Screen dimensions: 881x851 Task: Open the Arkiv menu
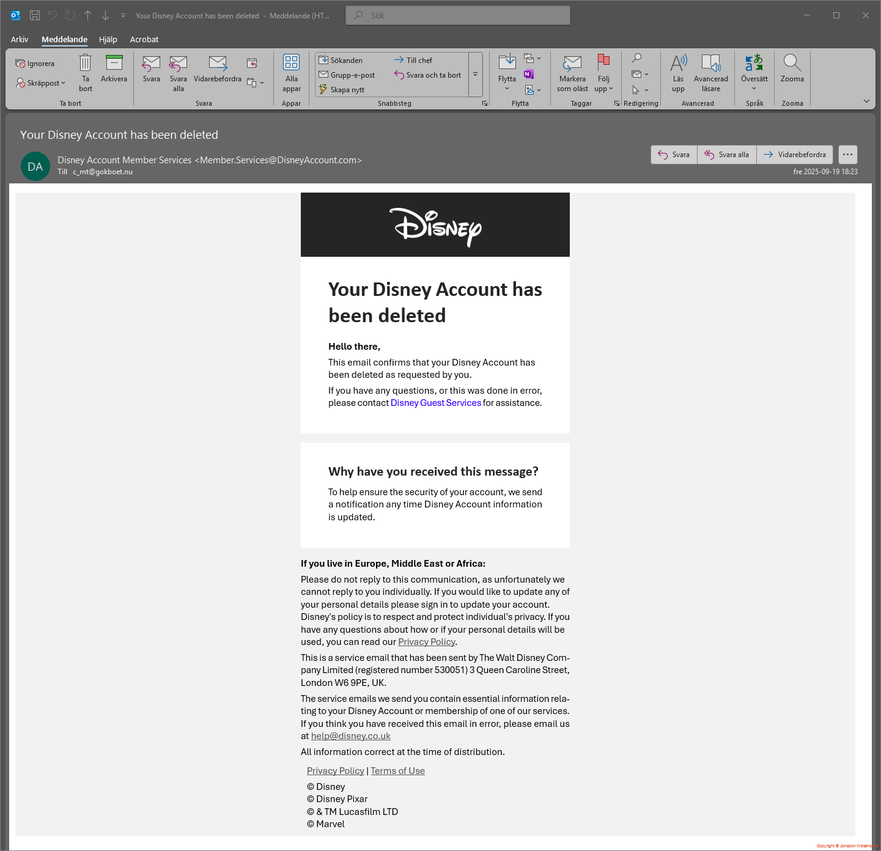(x=20, y=40)
